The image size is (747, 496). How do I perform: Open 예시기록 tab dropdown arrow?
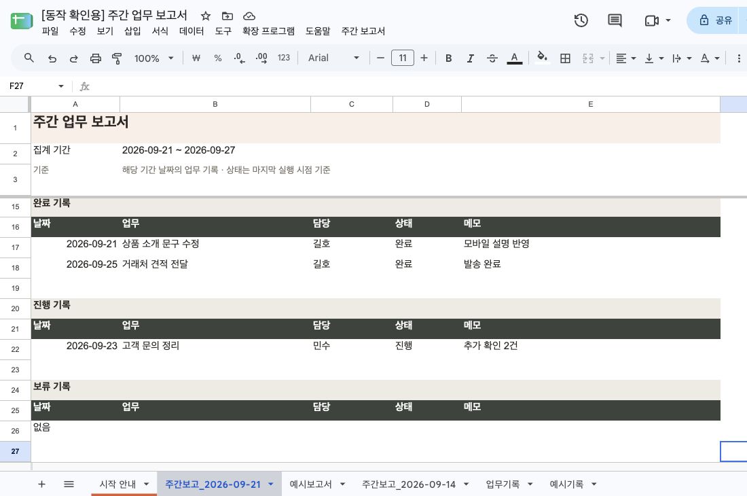(594, 484)
